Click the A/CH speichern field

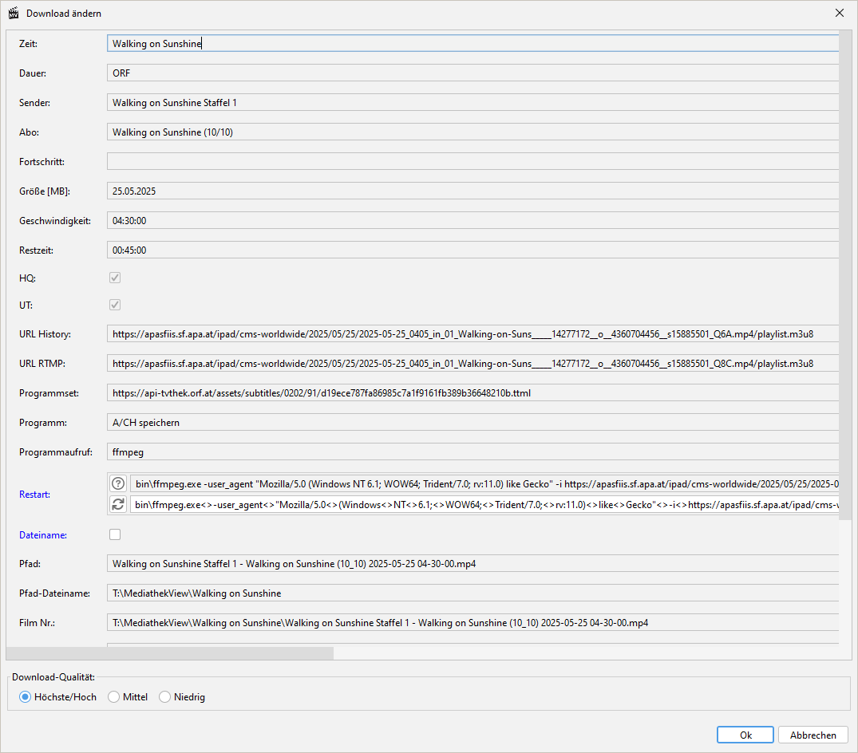point(472,423)
